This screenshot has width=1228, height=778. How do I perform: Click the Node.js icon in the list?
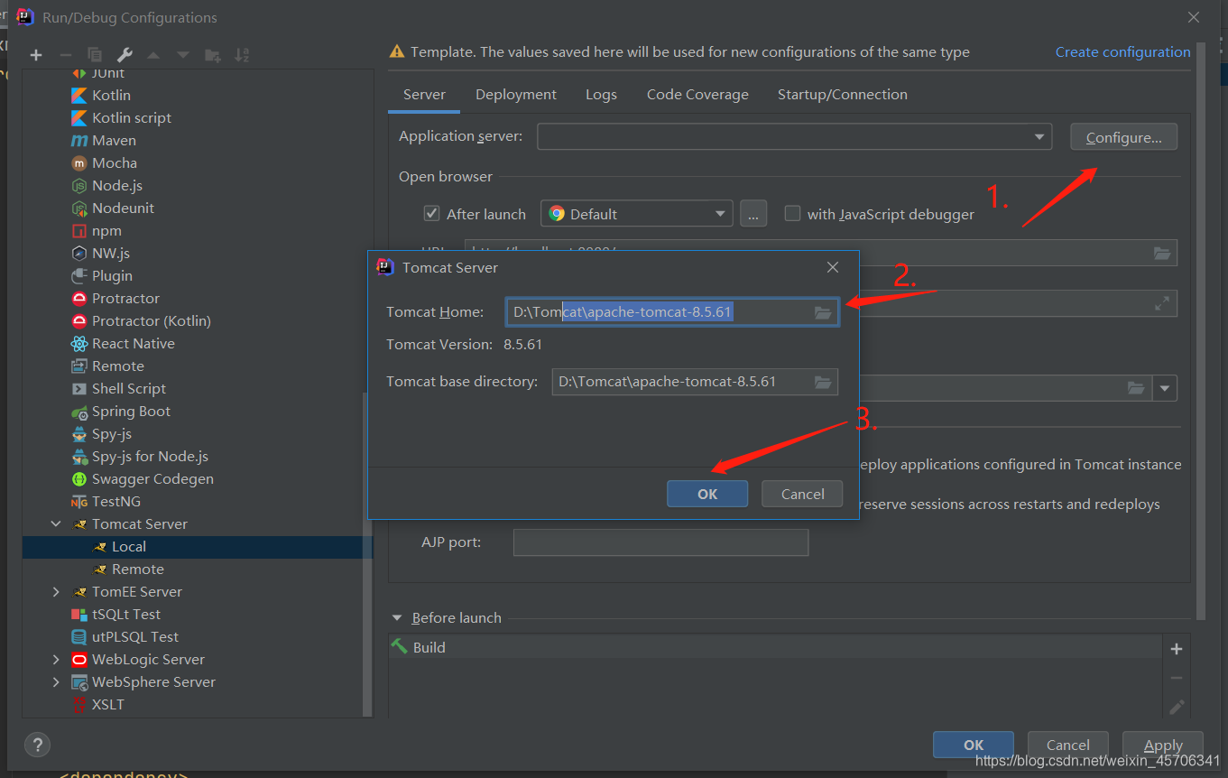(78, 185)
